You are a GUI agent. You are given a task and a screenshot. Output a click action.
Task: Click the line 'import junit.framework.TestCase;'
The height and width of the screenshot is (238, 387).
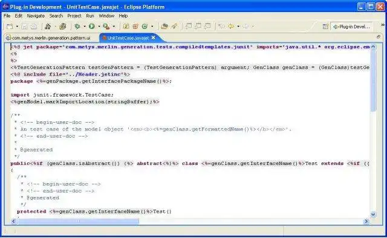62,95
